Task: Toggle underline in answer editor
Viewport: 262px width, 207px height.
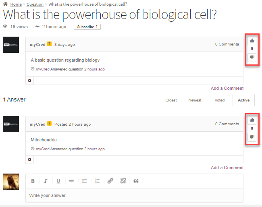Action: tap(58, 181)
